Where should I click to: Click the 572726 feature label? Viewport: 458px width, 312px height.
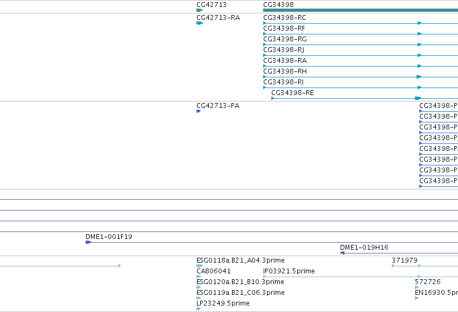pos(428,282)
